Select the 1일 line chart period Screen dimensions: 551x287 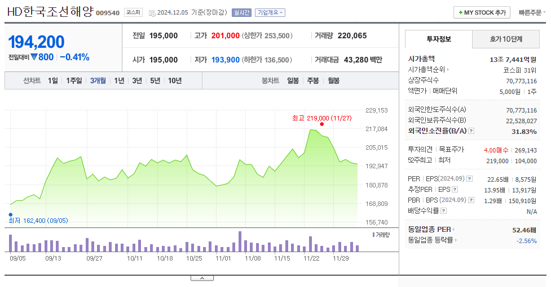point(53,81)
